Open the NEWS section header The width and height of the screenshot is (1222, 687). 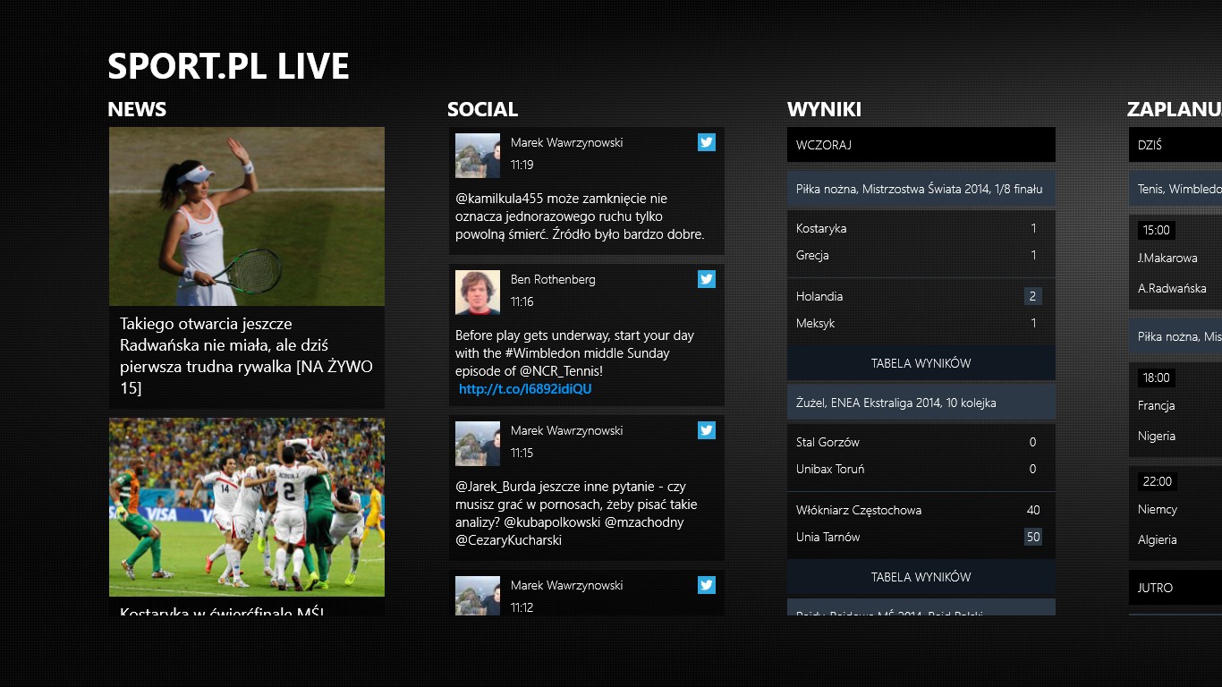click(x=137, y=109)
